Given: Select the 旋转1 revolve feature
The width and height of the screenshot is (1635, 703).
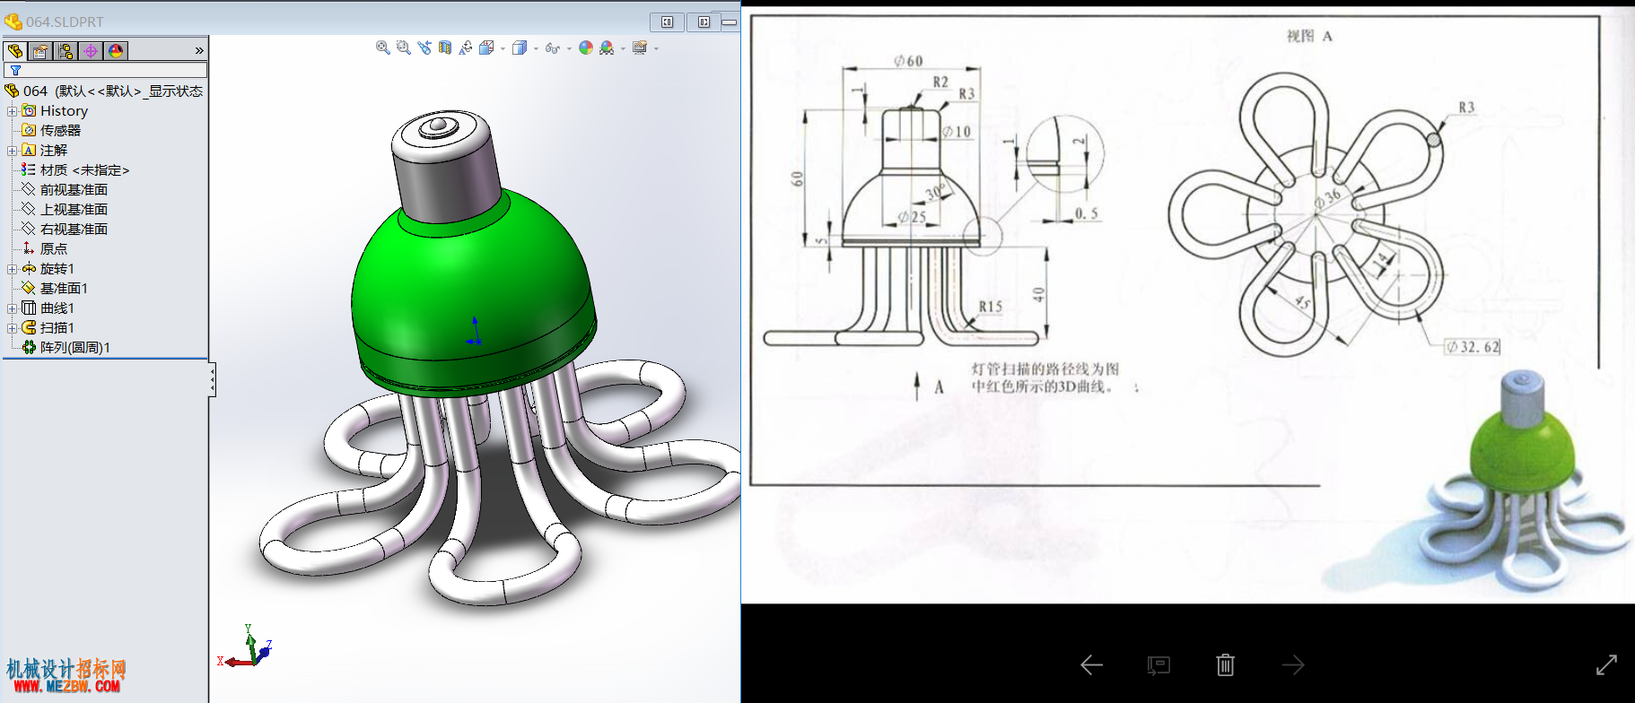Looking at the screenshot, I should pyautogui.click(x=57, y=269).
